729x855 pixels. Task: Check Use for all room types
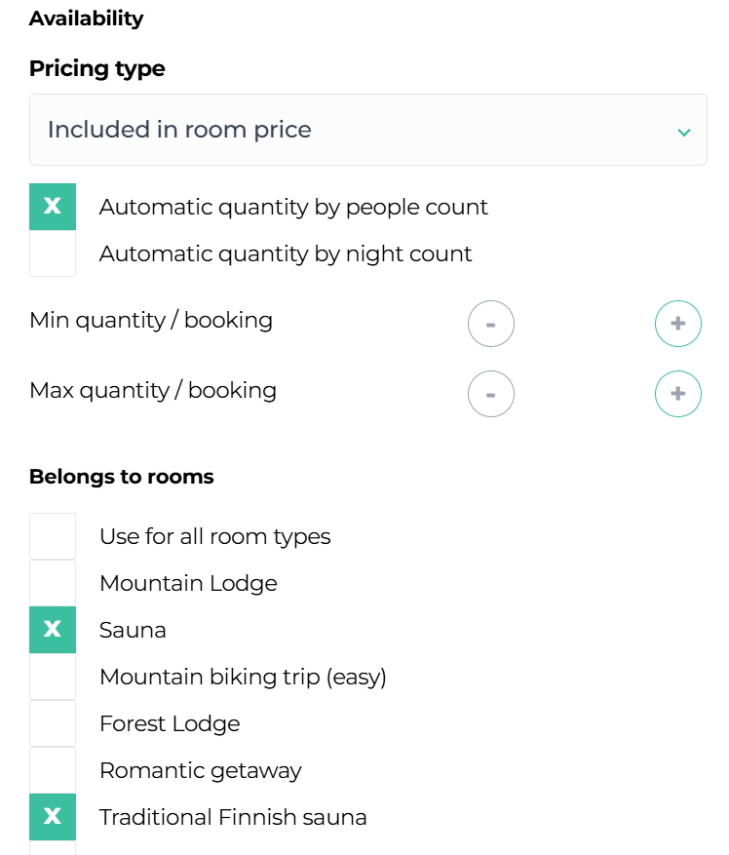tap(53, 536)
